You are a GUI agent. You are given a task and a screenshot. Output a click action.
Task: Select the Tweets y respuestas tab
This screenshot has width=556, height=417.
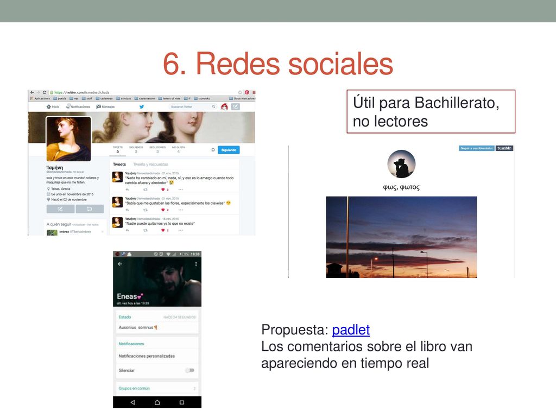tap(150, 165)
